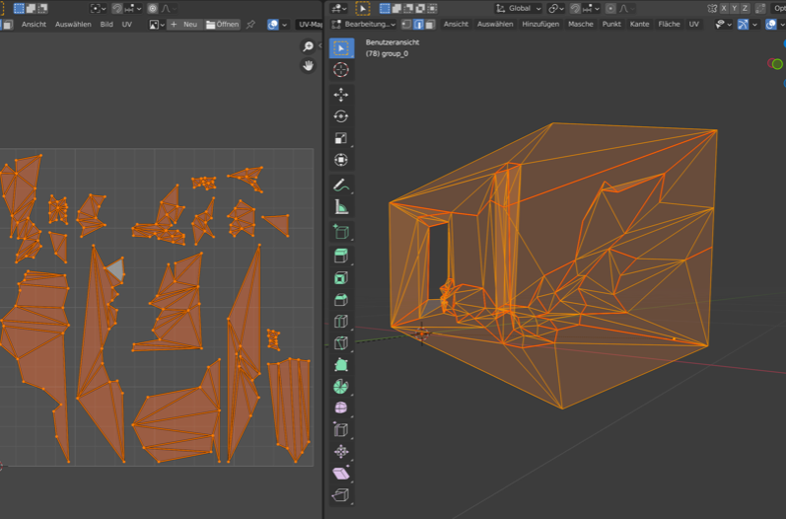Choose the Scale tool
Viewport: 786px width, 519px height.
pyautogui.click(x=341, y=138)
